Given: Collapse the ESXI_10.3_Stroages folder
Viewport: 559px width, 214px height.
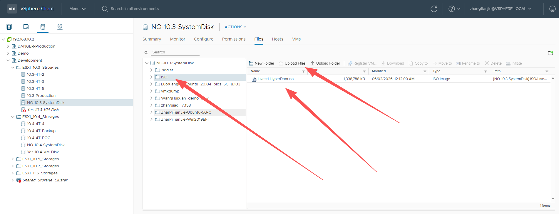Looking at the screenshot, I should click(13, 67).
